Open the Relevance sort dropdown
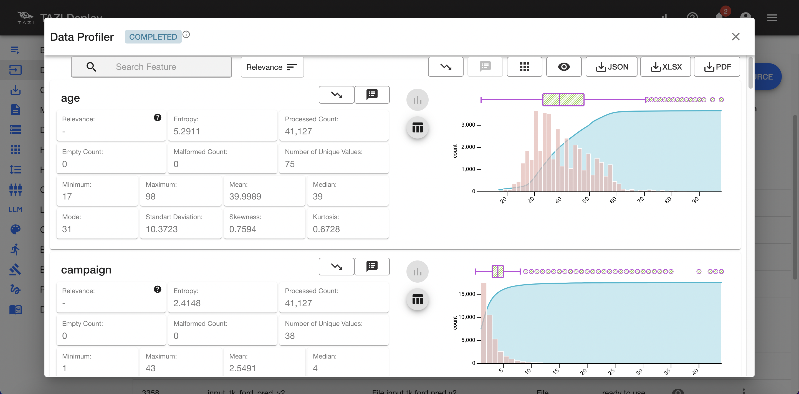The width and height of the screenshot is (799, 394). (x=272, y=67)
